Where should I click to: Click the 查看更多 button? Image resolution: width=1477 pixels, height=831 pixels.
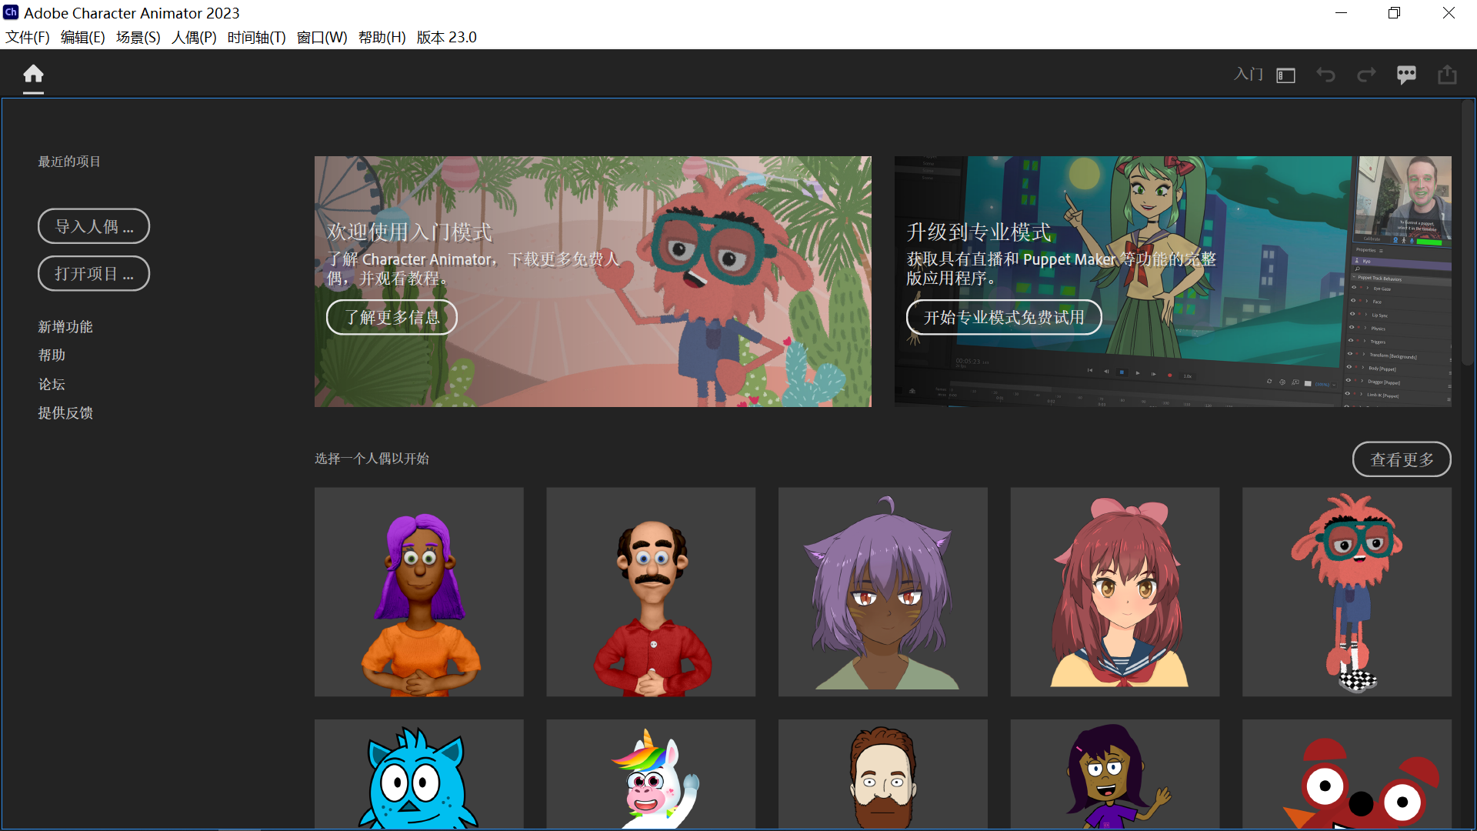tap(1402, 459)
